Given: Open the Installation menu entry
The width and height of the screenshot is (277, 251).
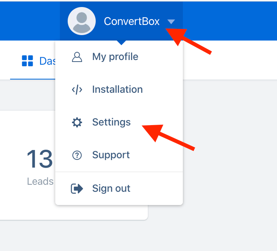Looking at the screenshot, I should [x=119, y=89].
